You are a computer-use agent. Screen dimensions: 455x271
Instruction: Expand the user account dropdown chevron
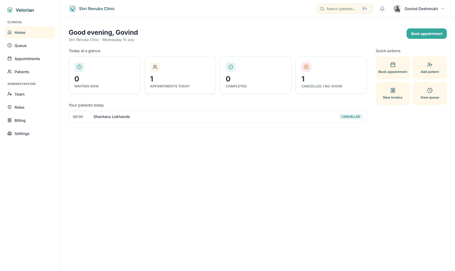(x=443, y=9)
